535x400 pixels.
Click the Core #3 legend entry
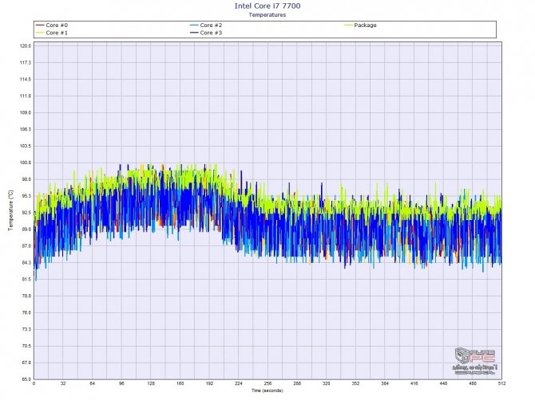(x=206, y=33)
